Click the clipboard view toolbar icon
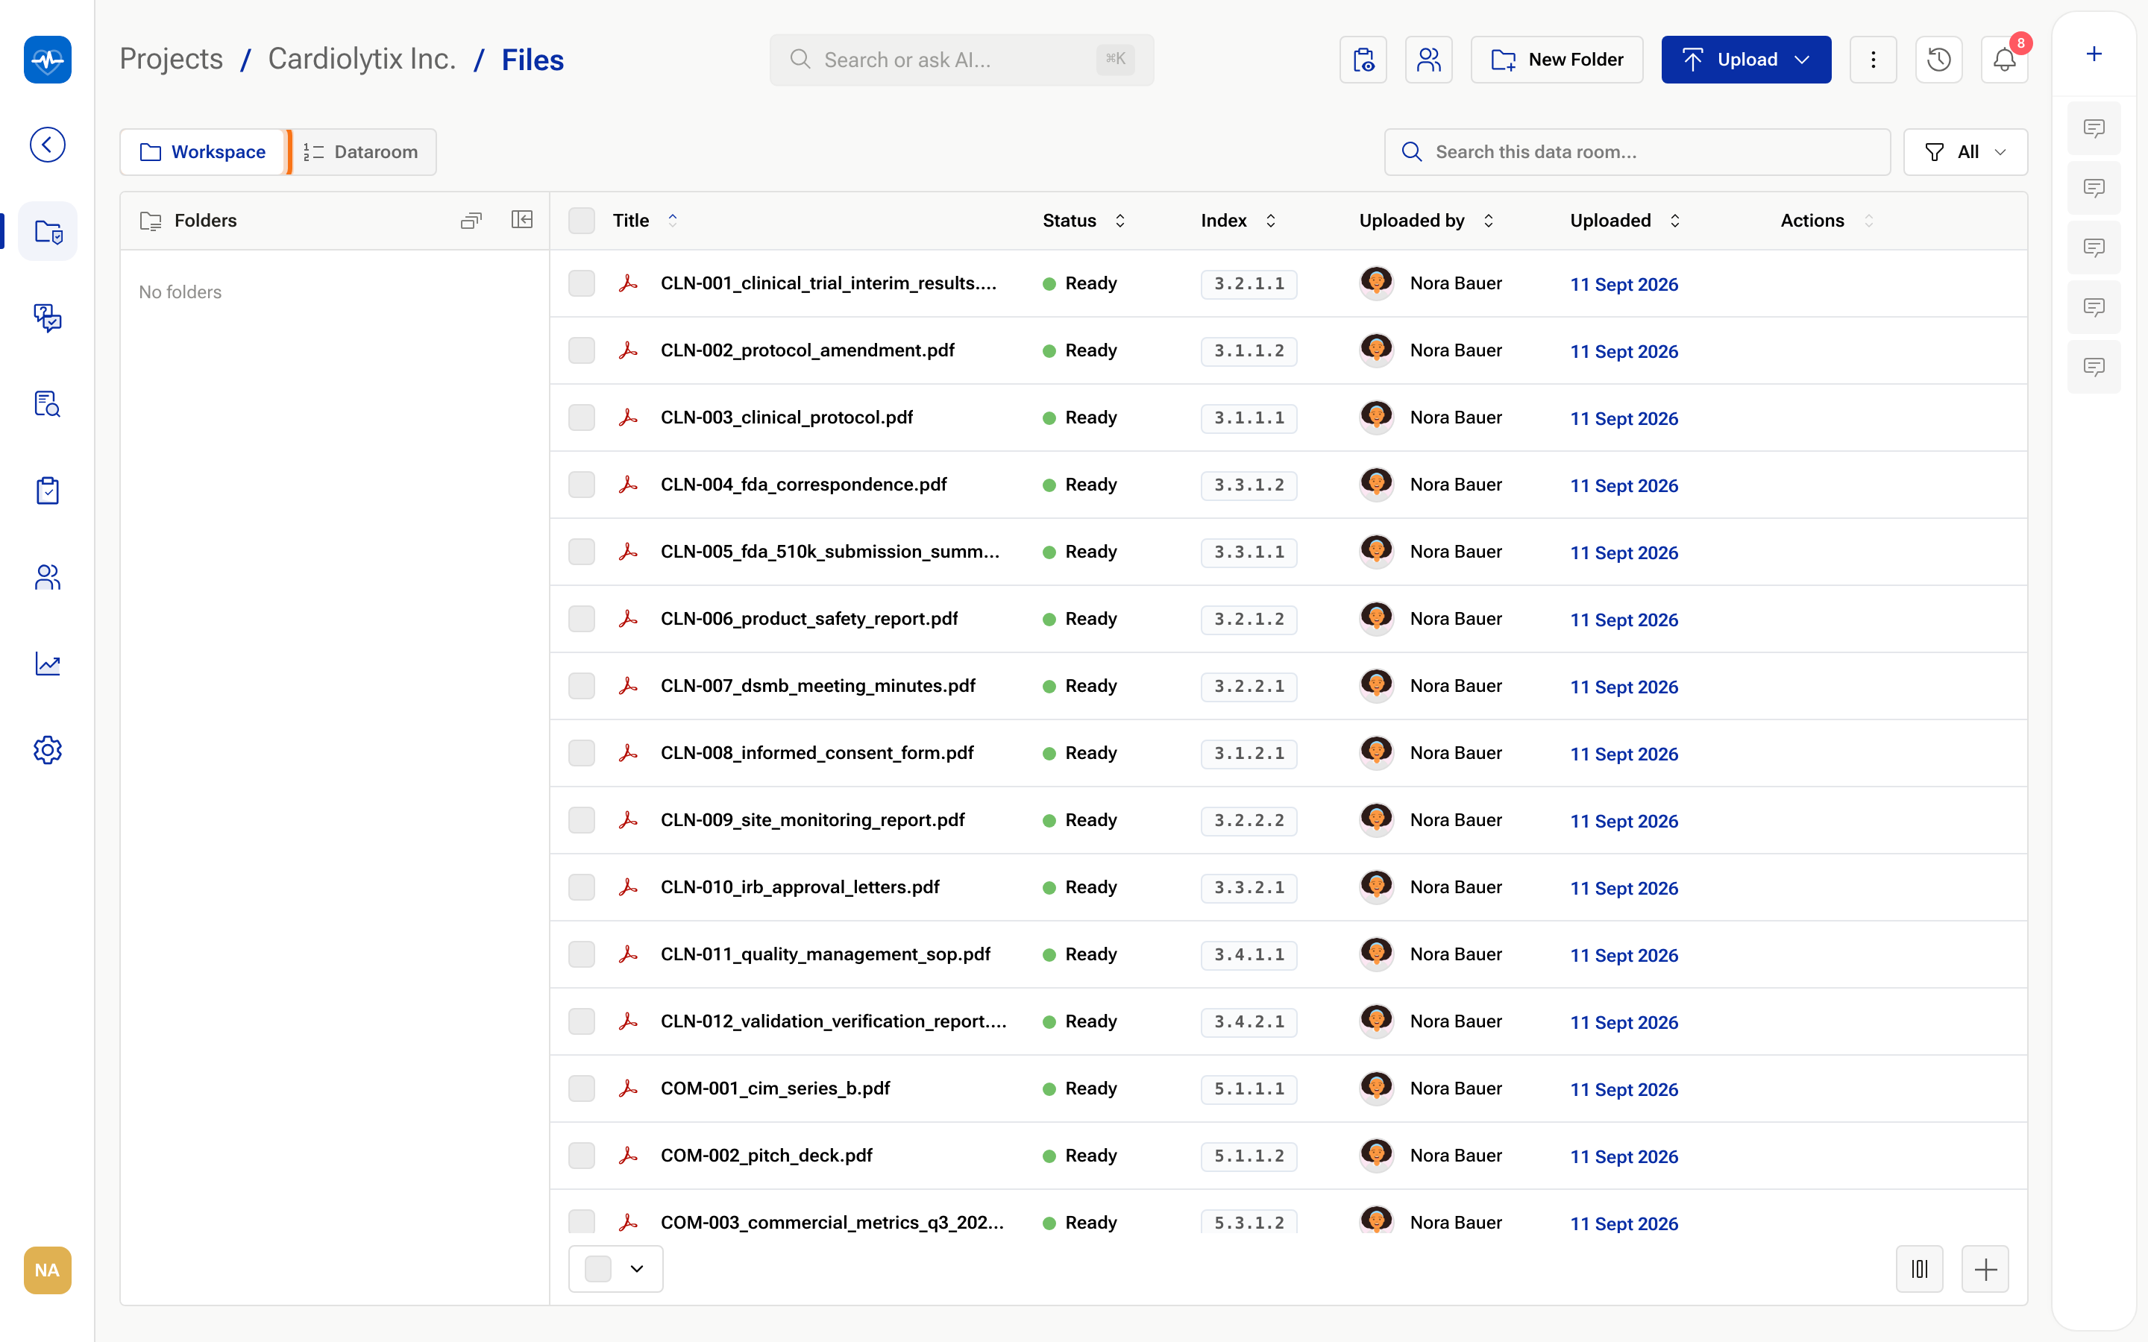Screen dimensions: 2148x1342 1363,60
